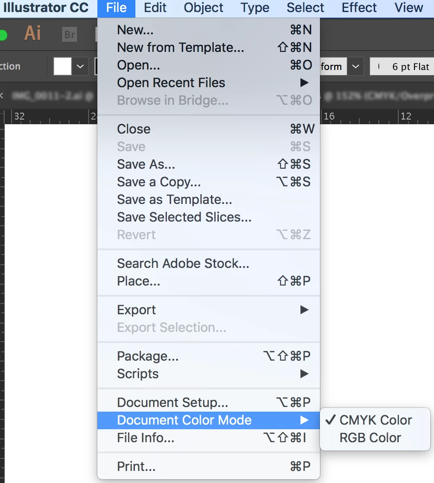
Task: Choose New from Template...
Action: click(x=209, y=47)
